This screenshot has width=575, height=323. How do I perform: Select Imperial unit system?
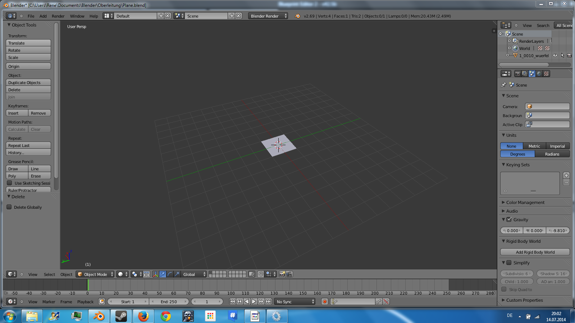(558, 146)
